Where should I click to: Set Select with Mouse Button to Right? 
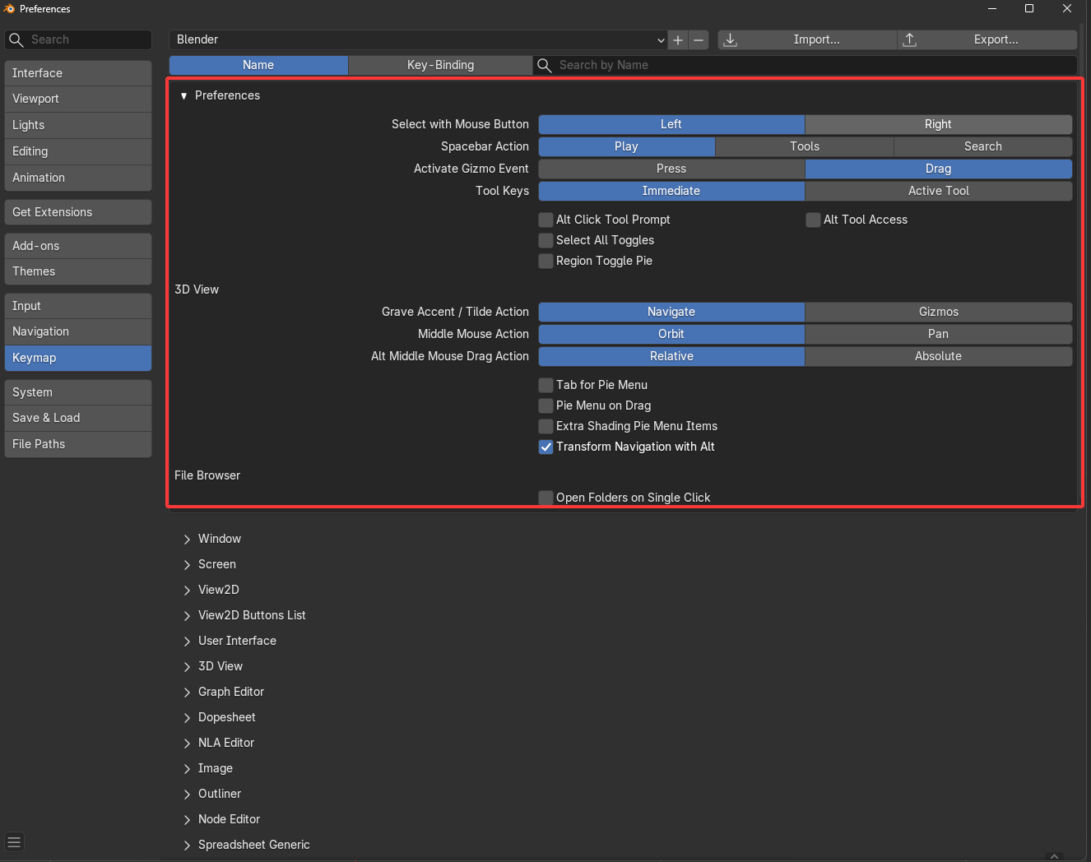[938, 124]
